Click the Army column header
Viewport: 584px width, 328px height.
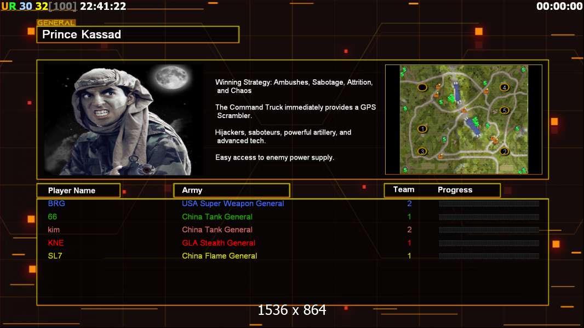click(232, 190)
